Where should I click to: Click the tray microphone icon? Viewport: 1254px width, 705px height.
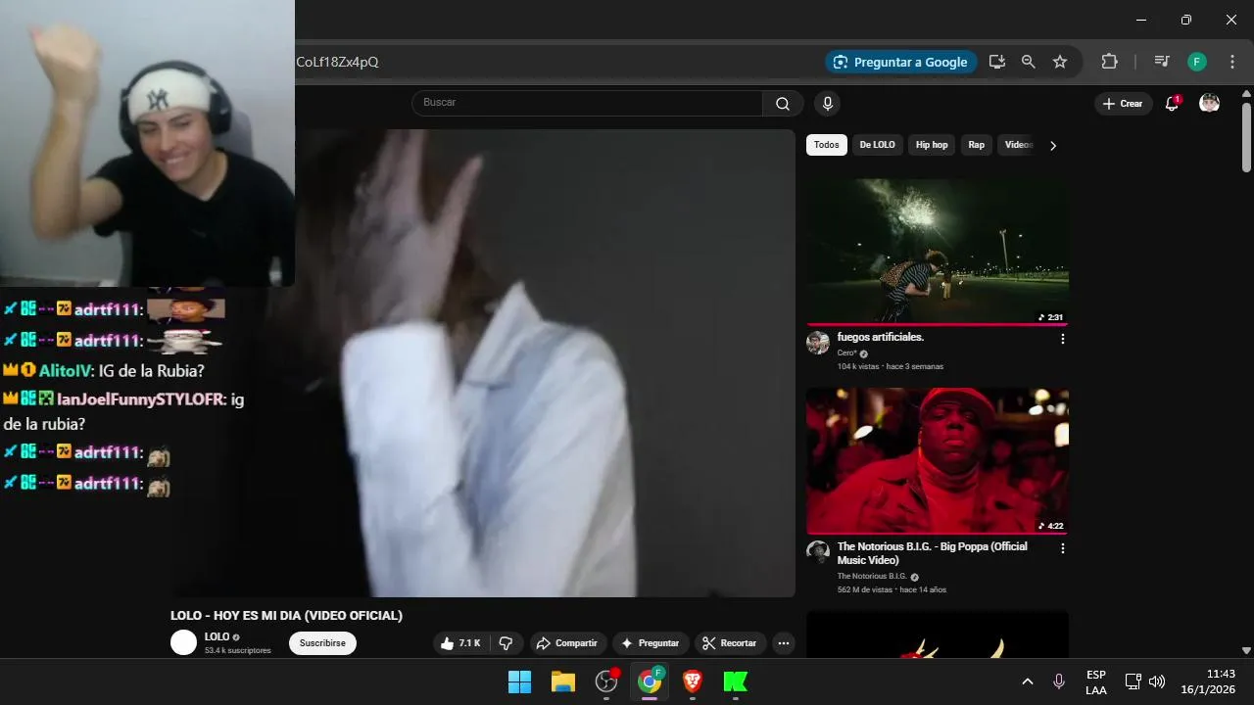tap(1059, 681)
